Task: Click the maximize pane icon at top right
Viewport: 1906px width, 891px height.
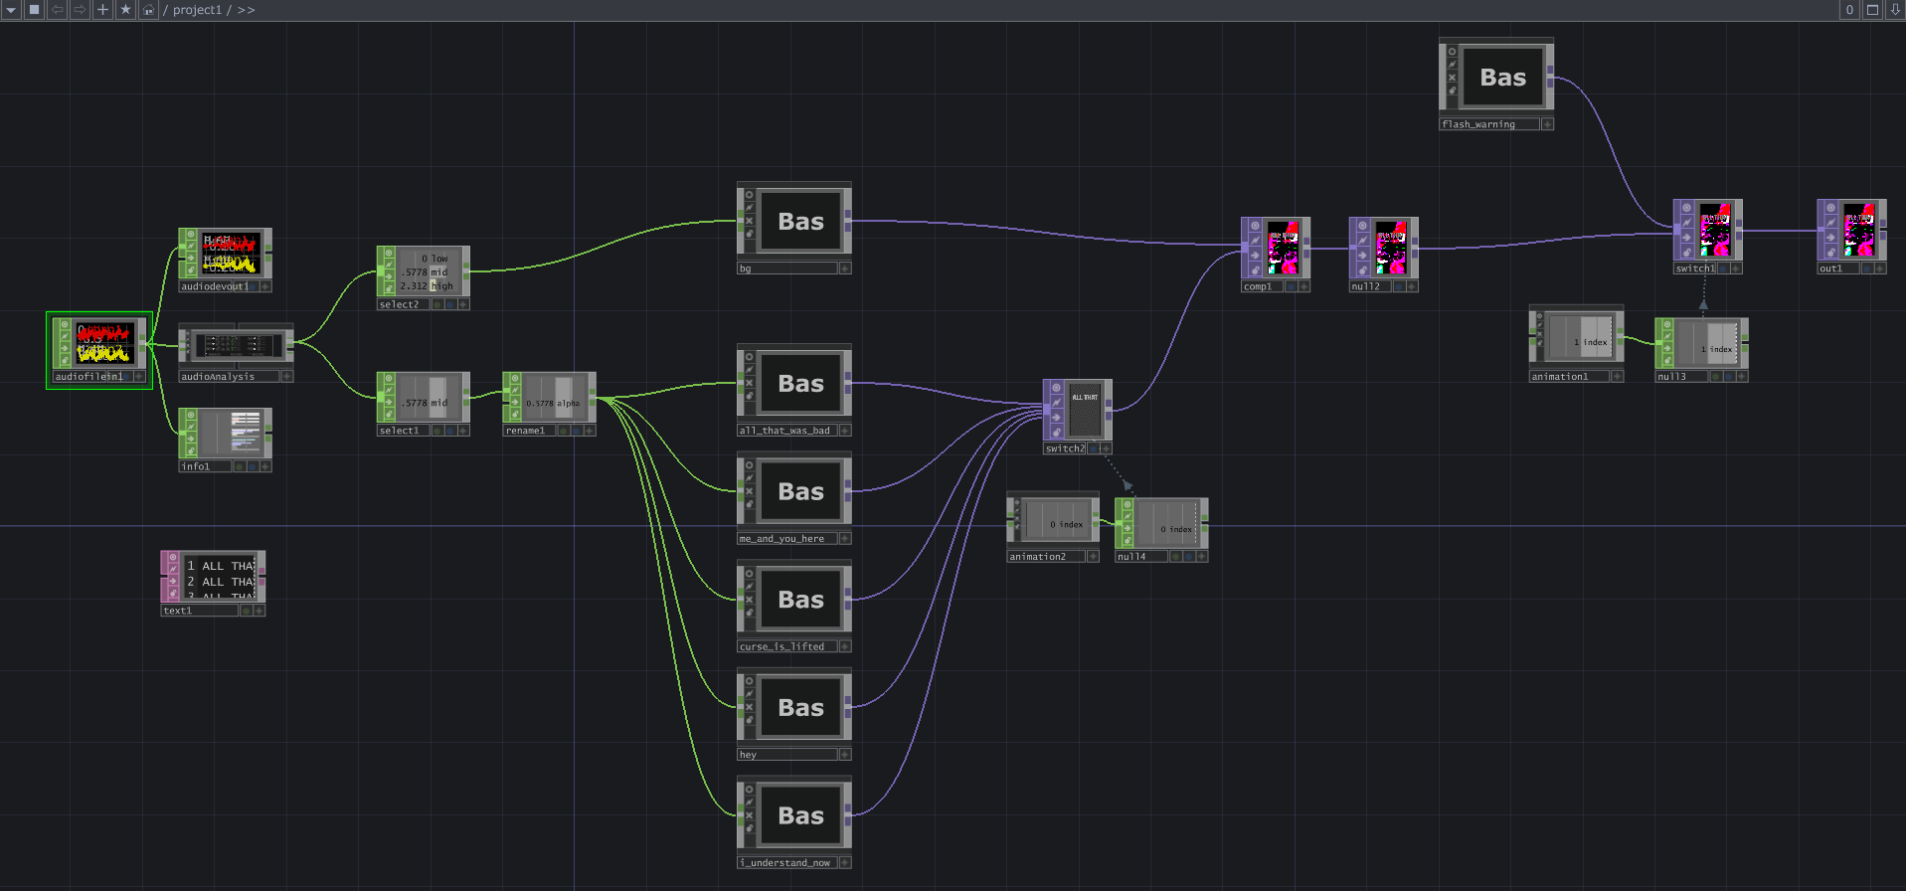Action: coord(1872,10)
